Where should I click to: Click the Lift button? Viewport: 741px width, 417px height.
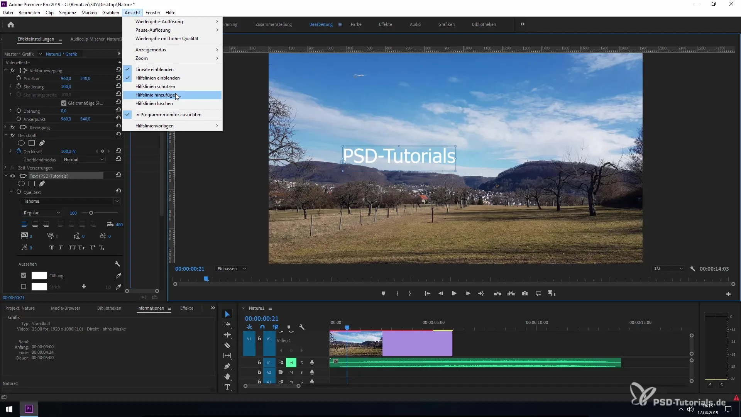497,293
